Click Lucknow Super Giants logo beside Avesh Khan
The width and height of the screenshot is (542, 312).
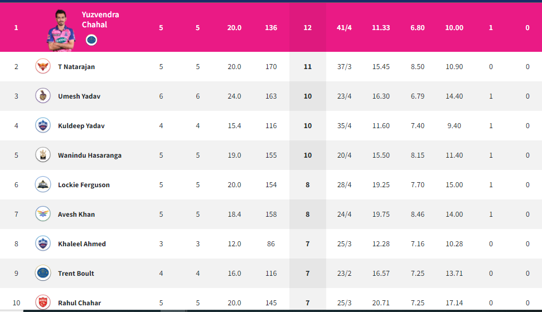(x=43, y=214)
